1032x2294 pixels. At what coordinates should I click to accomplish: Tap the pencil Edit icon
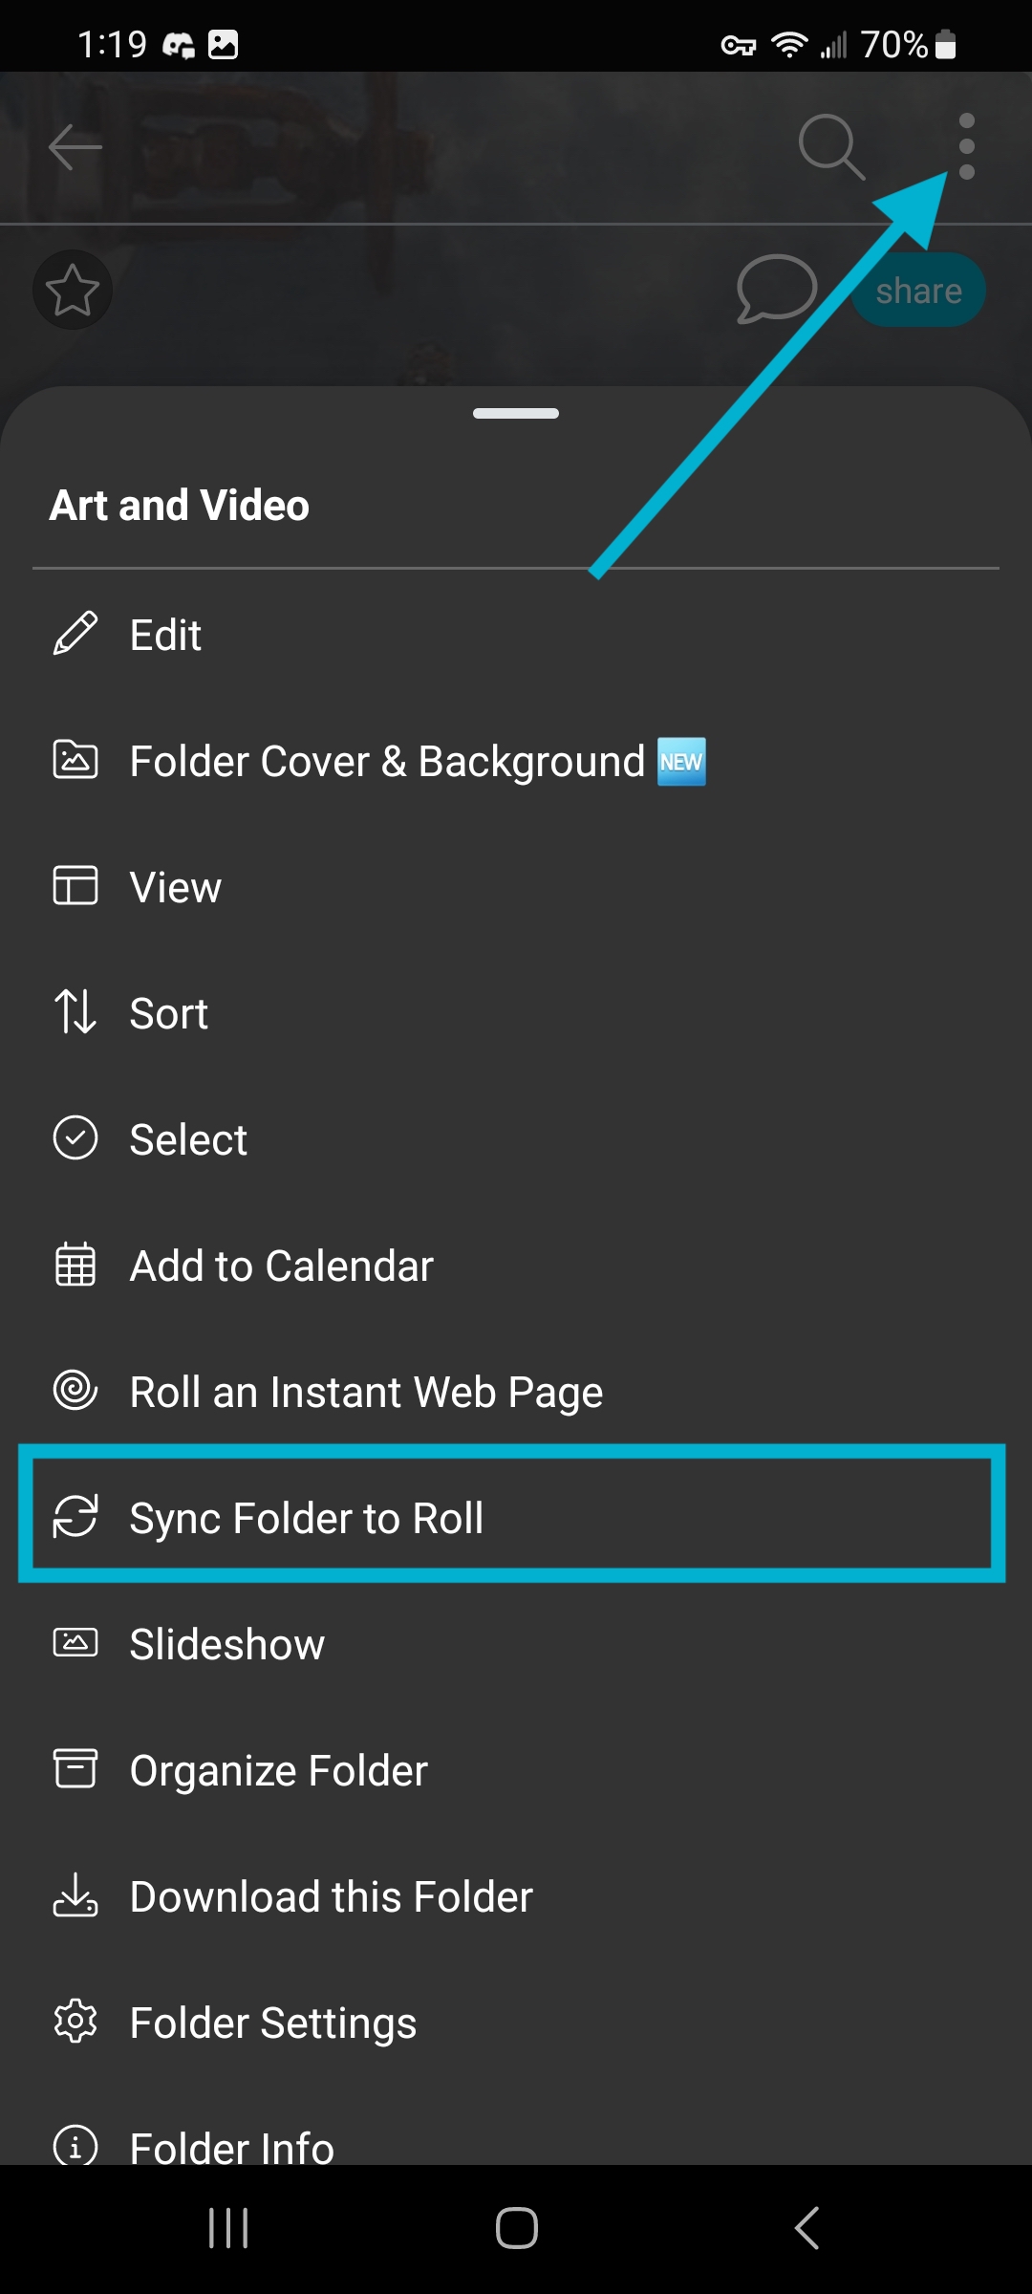coord(75,634)
